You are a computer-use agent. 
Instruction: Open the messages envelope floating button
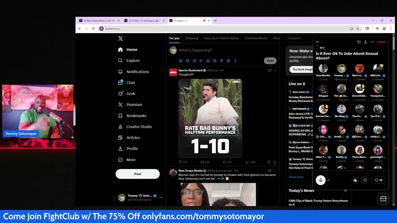[383, 199]
